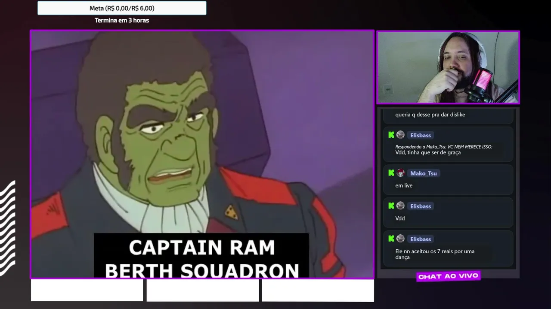Select the Elisbass username above "Respondendo a Mako_Tsu"
Screen dimensions: 551x309
[x=421, y=135]
